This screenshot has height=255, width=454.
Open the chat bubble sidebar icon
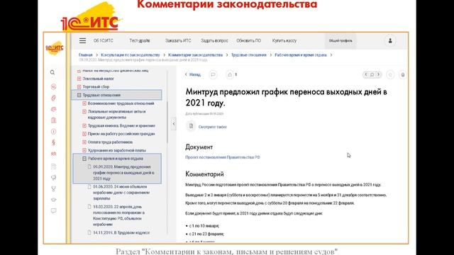coord(54,211)
